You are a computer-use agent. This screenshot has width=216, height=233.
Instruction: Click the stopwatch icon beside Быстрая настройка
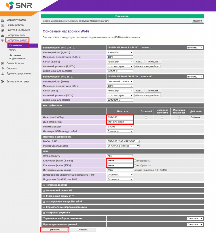point(3,30)
